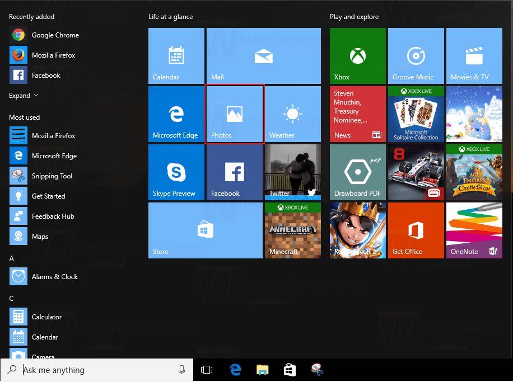Open the Photos app tile

point(235,114)
